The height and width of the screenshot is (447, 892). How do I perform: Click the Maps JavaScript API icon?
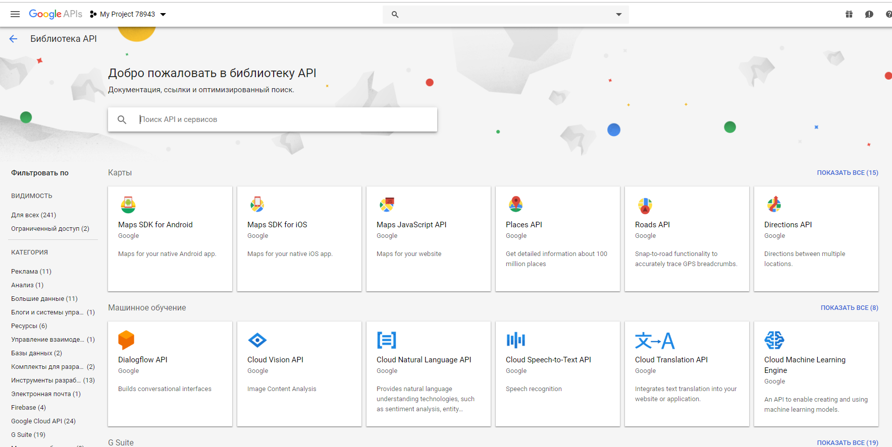point(387,205)
